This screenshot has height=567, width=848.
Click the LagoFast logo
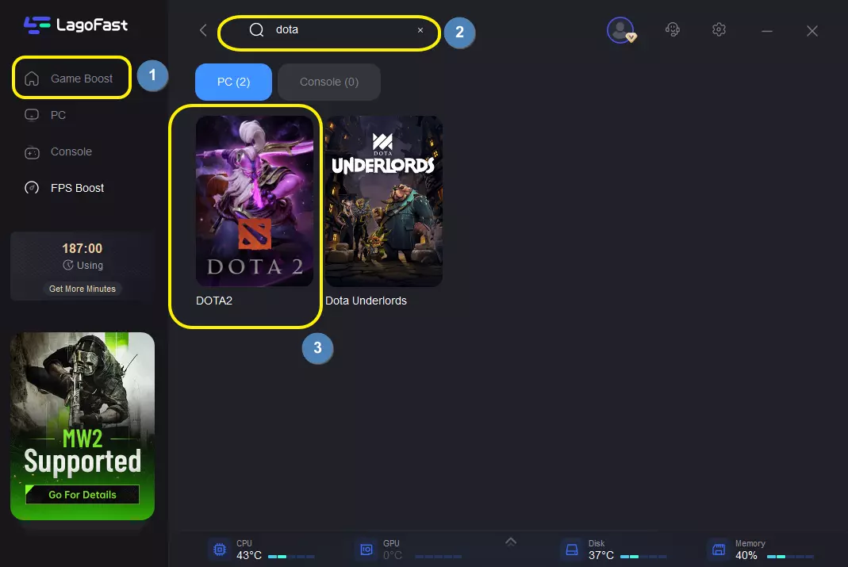coord(75,25)
